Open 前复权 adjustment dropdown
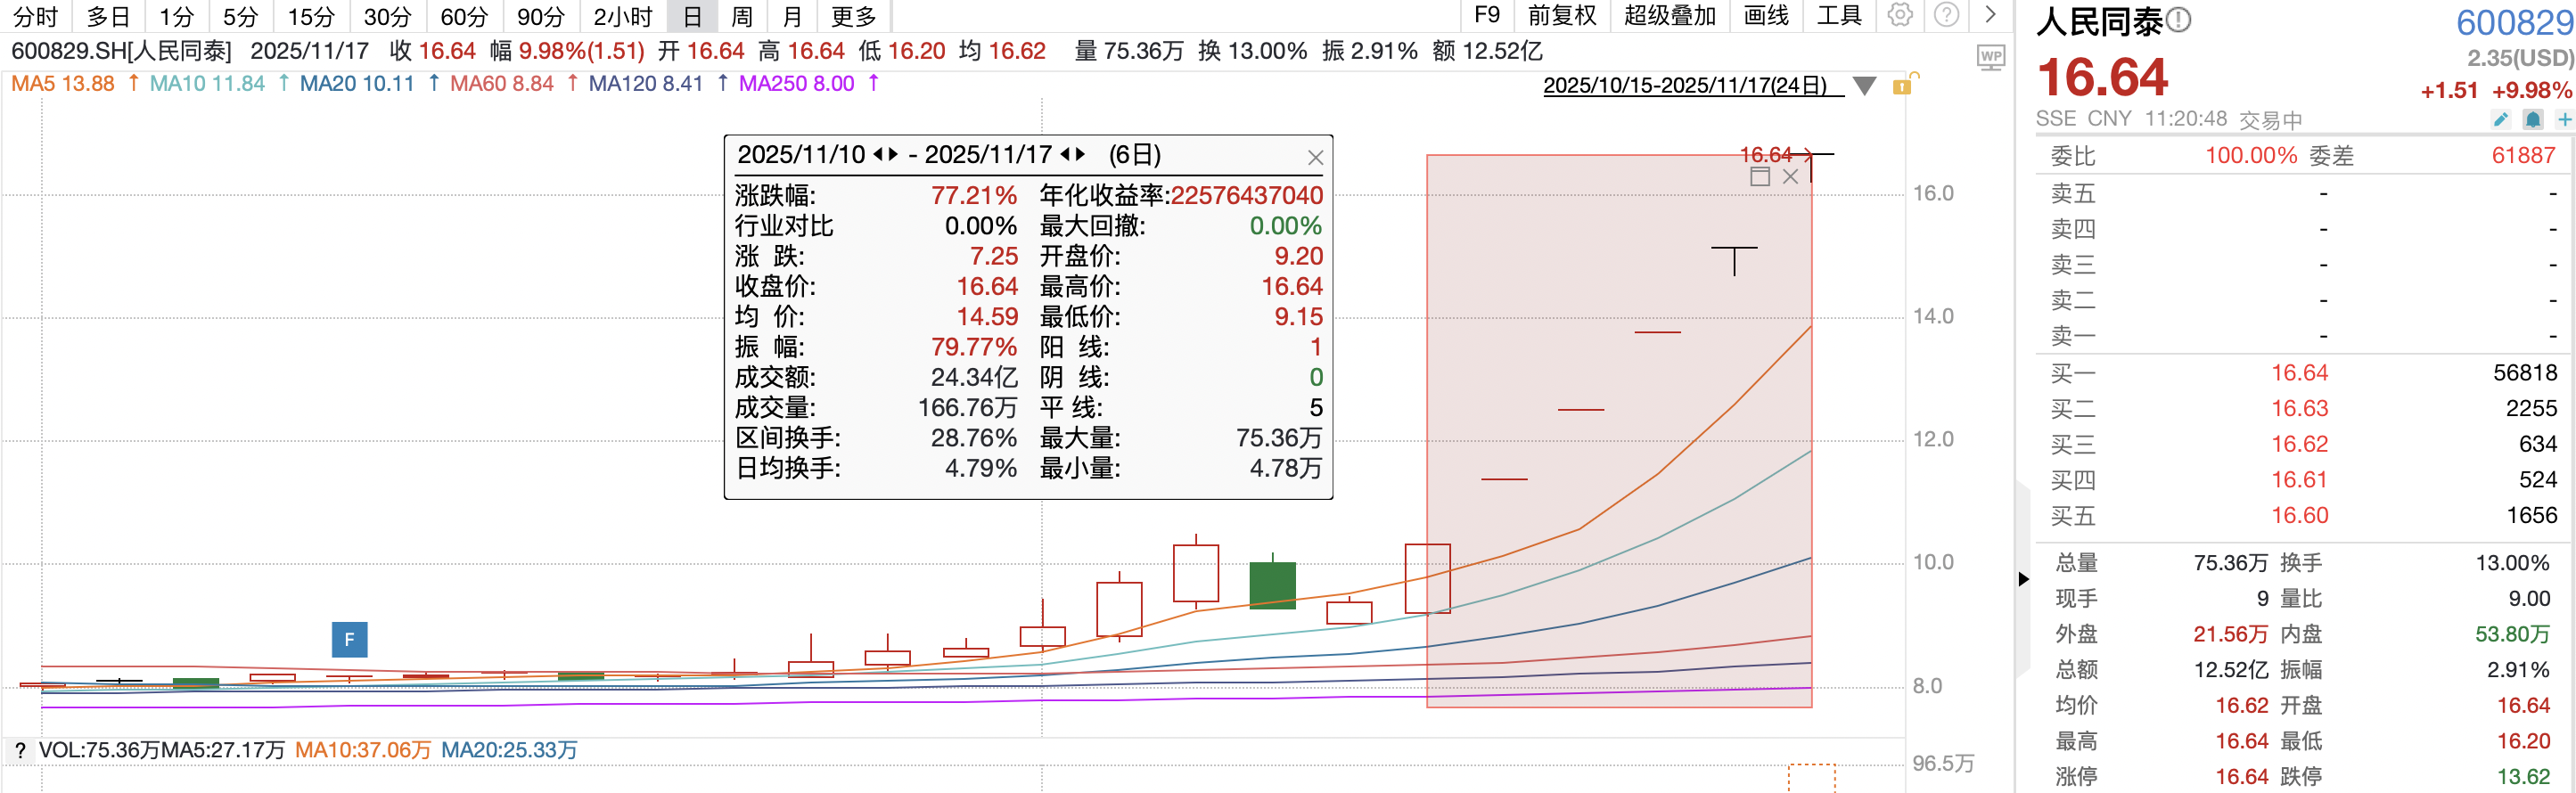 (x=1561, y=15)
